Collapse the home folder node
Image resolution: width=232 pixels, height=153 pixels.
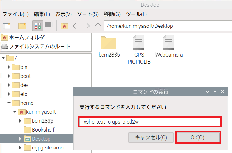tap(9, 103)
